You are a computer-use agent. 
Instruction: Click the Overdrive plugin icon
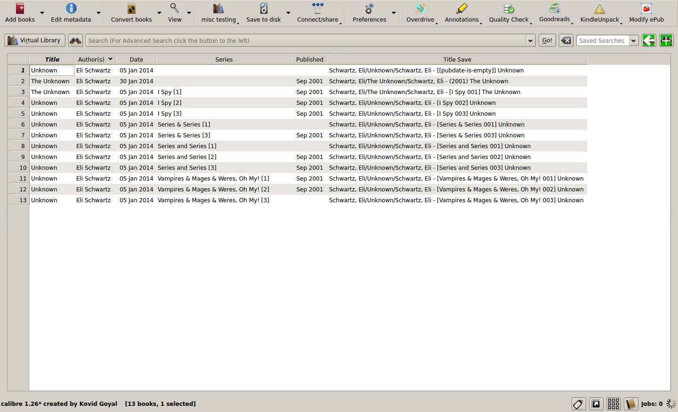420,8
